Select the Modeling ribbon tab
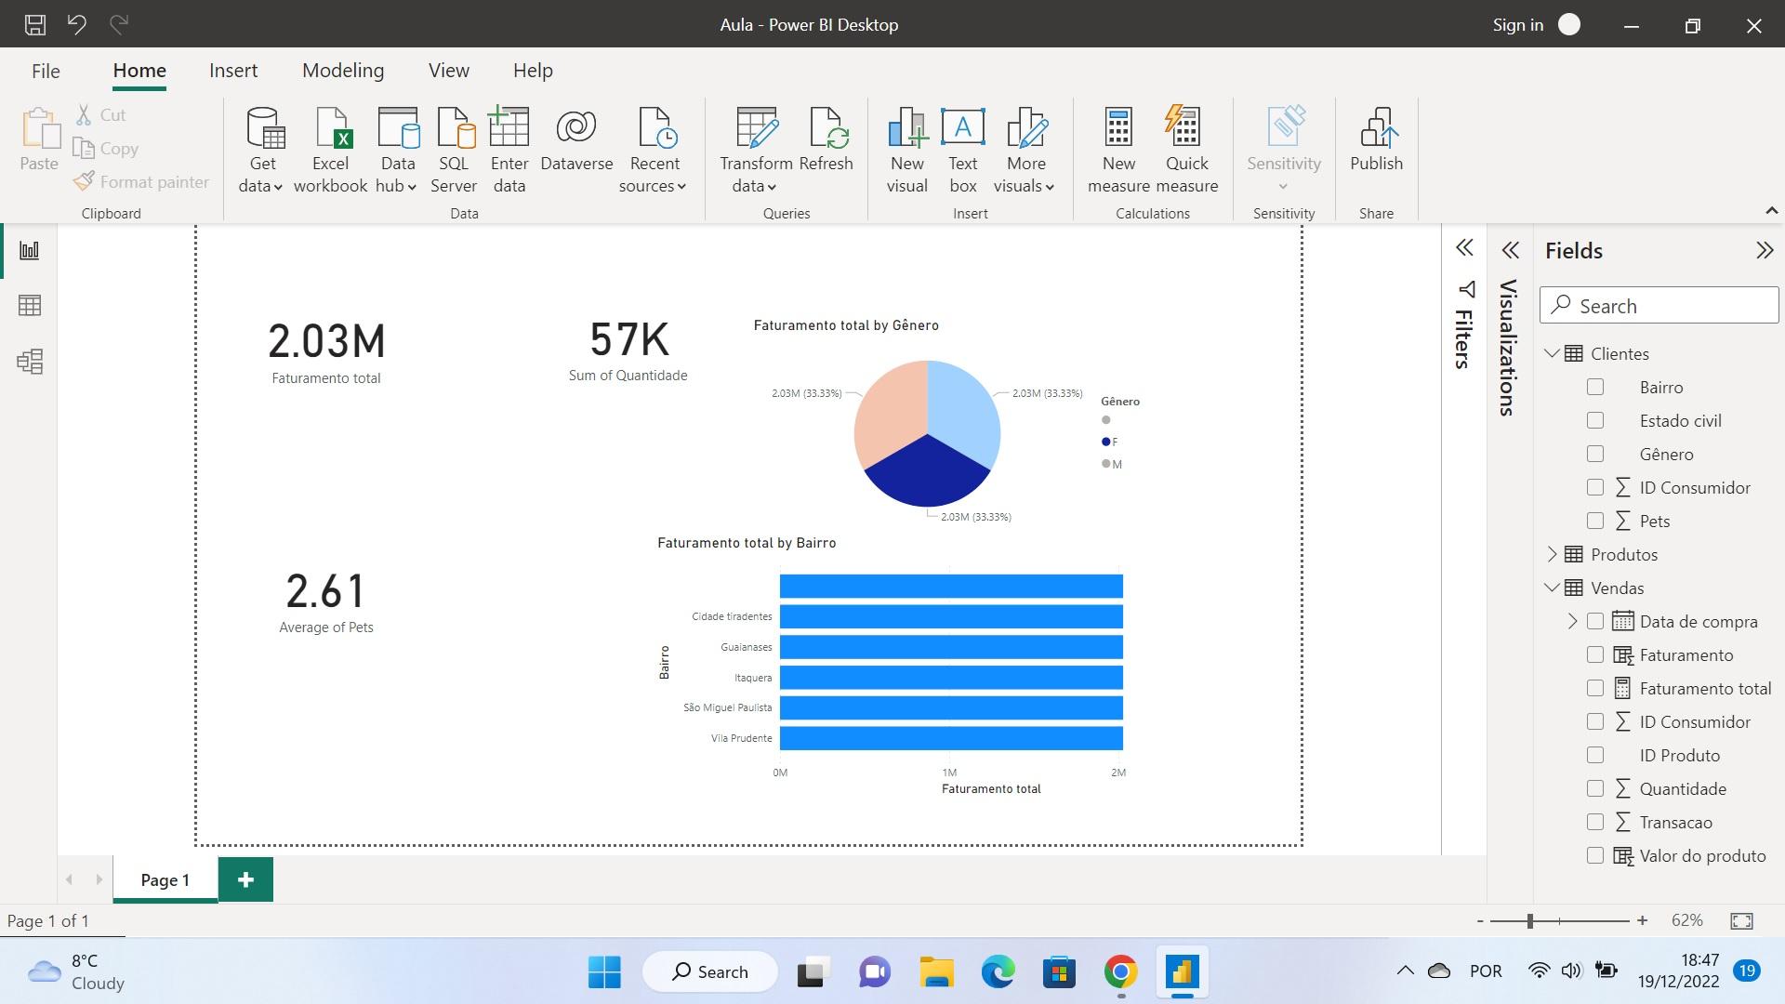Screen dimensions: 1785x1004 coord(343,70)
